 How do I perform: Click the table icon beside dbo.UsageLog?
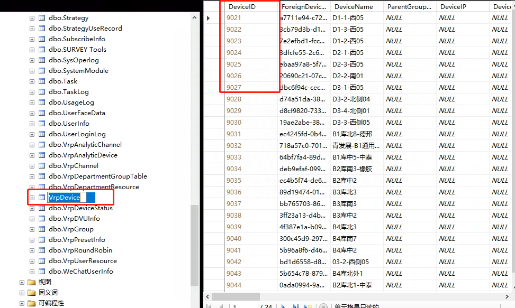tap(42, 102)
